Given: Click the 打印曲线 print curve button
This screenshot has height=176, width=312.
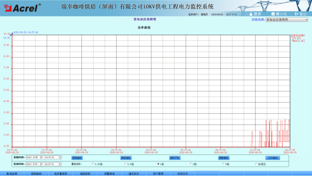Looking at the screenshot, I should (x=273, y=158).
